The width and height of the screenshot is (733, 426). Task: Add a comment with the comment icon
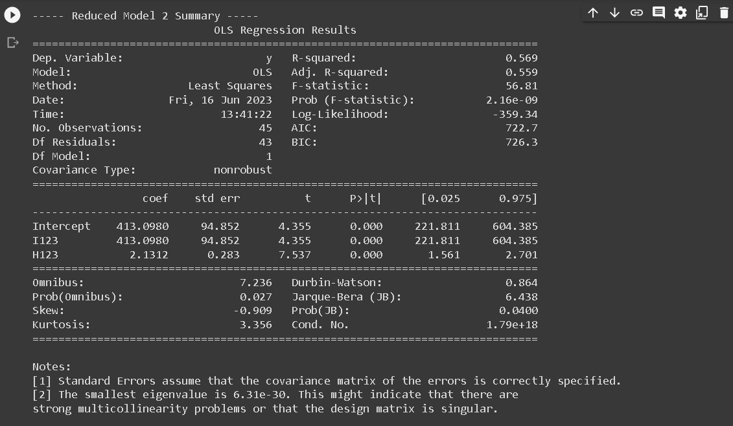point(658,12)
